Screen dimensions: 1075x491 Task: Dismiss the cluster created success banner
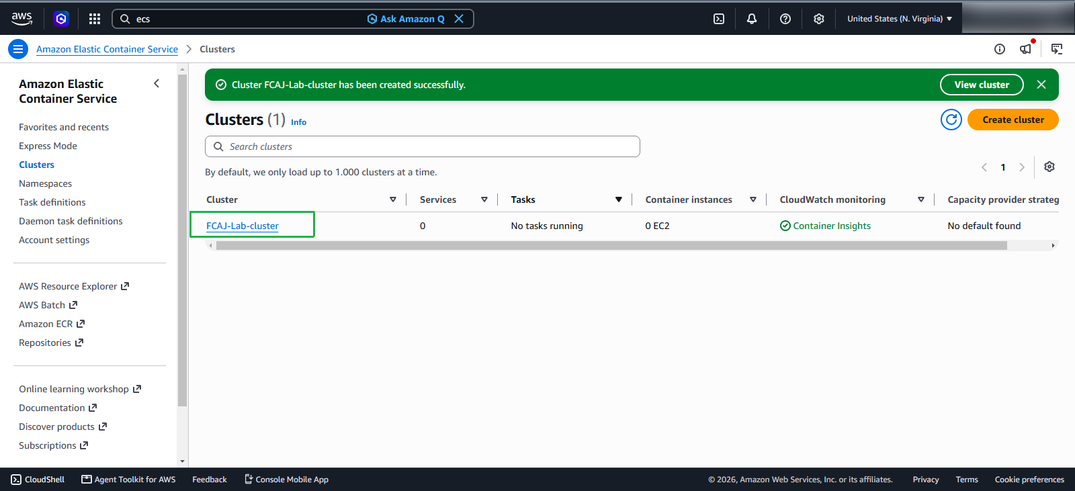(1041, 85)
